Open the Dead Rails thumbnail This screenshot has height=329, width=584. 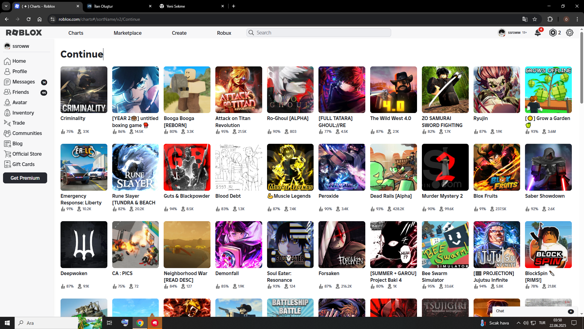[393, 167]
